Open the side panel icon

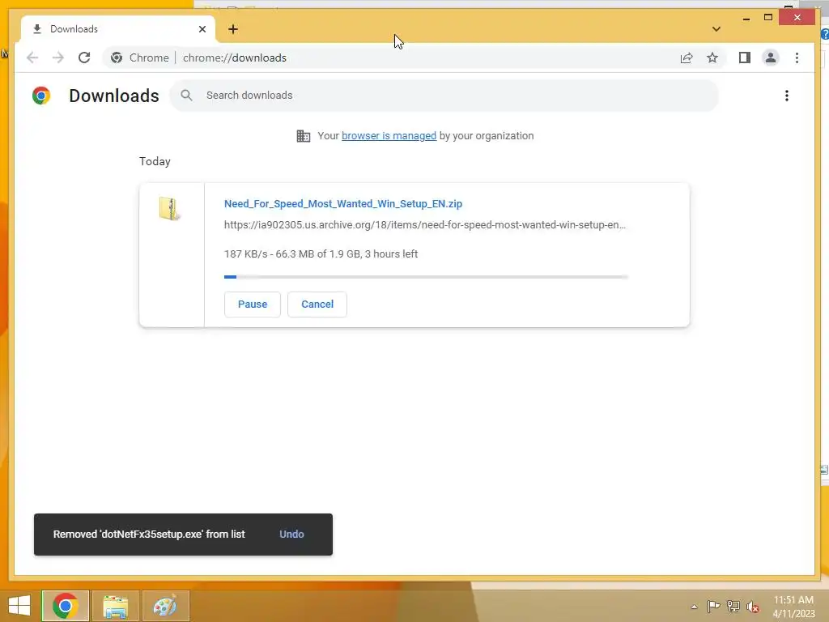pyautogui.click(x=745, y=58)
